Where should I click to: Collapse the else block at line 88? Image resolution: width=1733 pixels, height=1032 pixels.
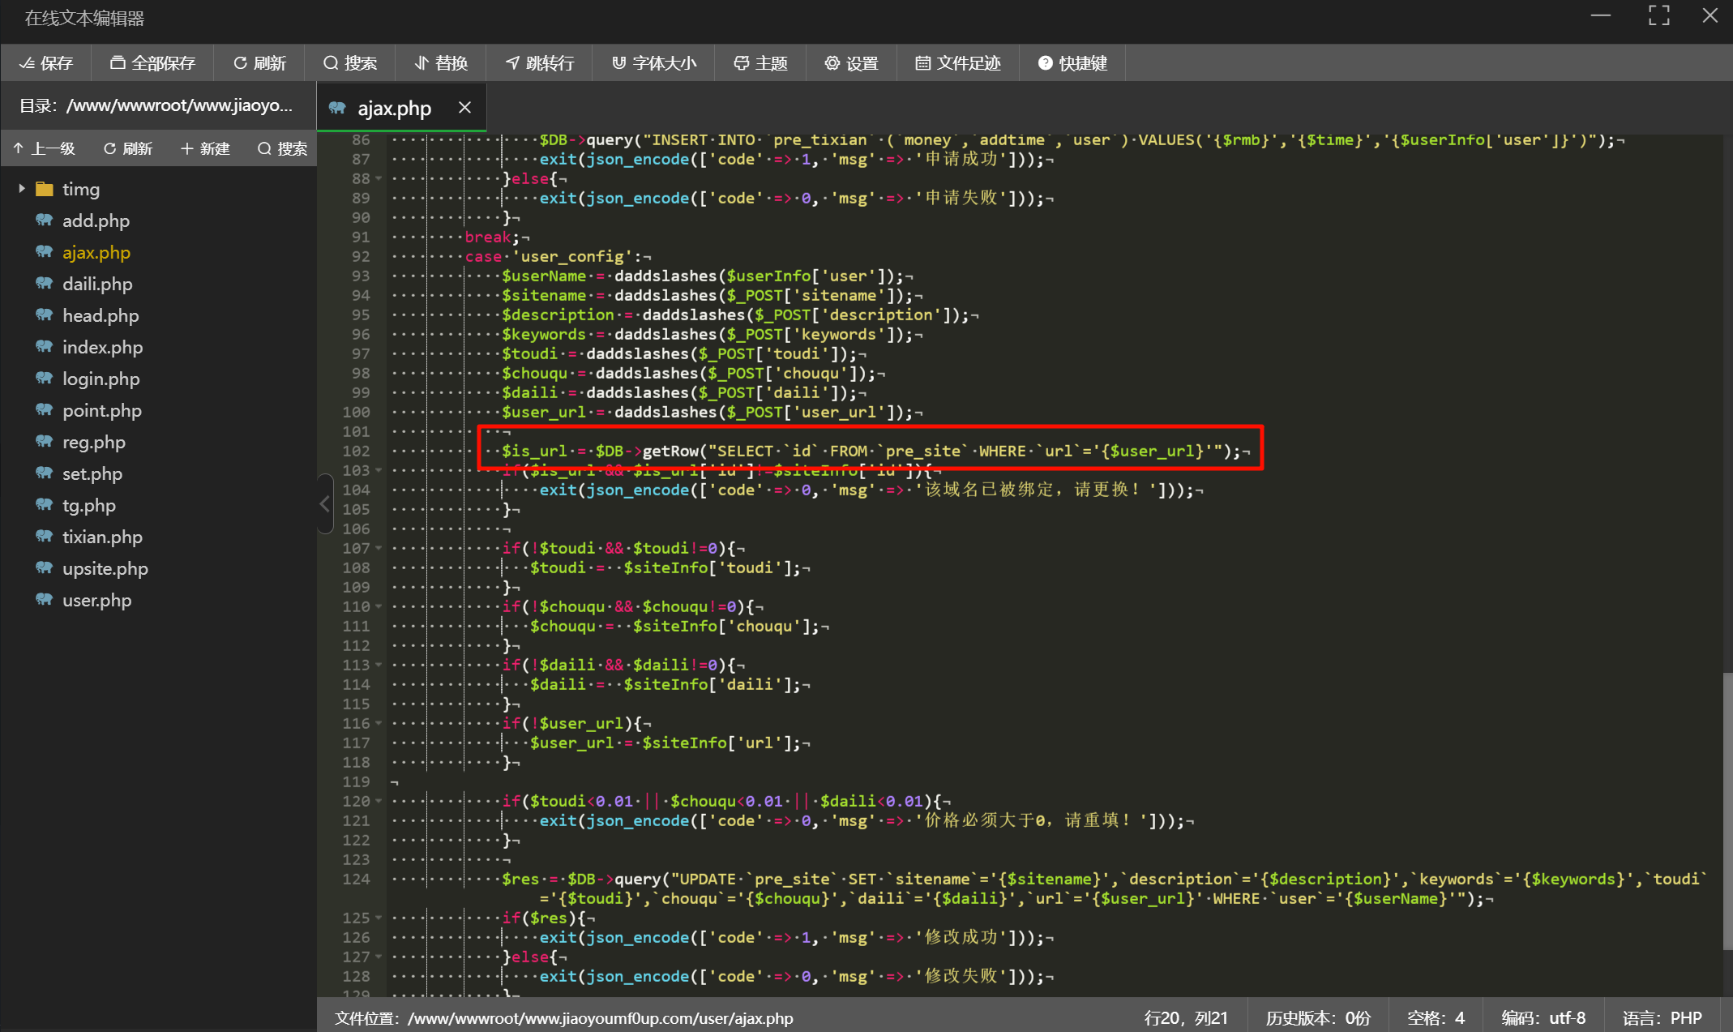(379, 179)
